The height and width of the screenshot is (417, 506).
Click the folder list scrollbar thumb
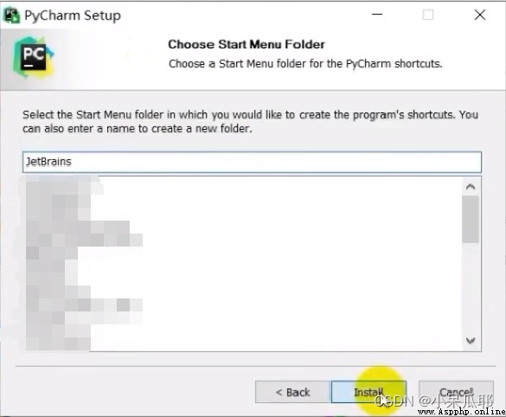[x=471, y=219]
